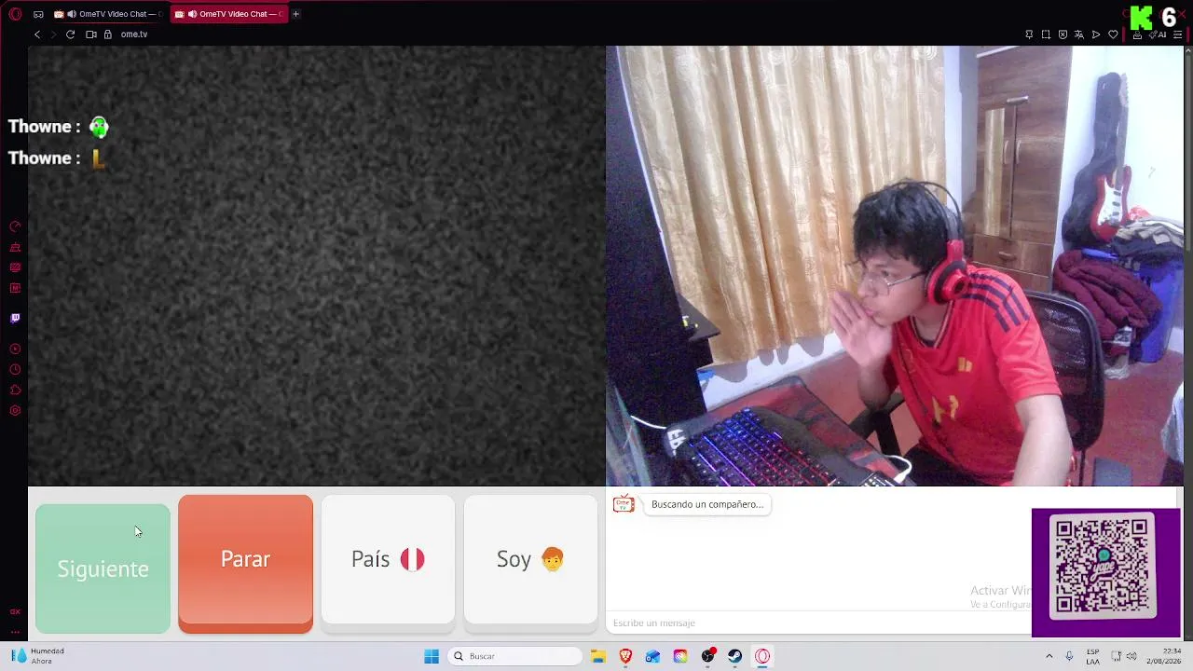Open a new browser tab

pos(295,14)
